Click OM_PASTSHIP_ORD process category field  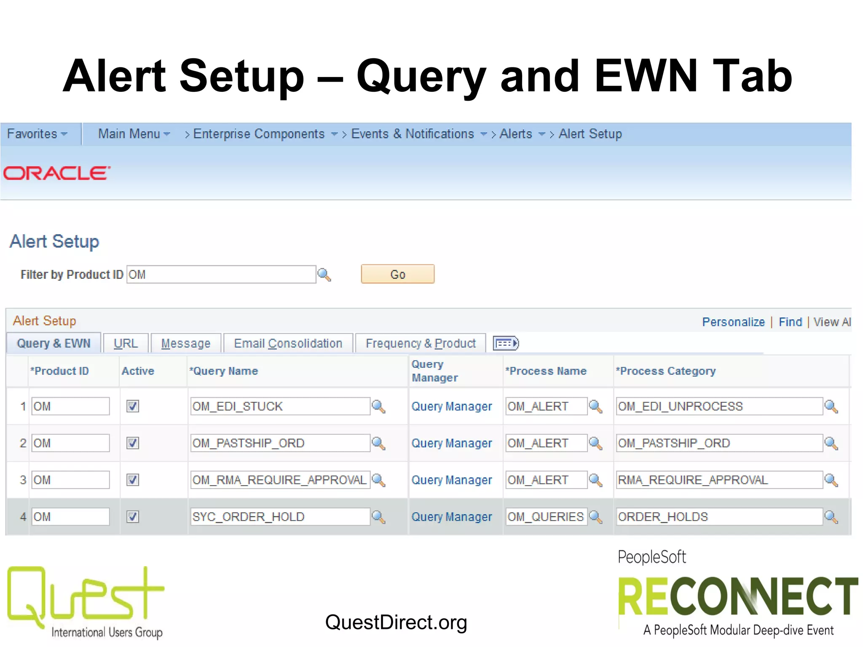(719, 443)
